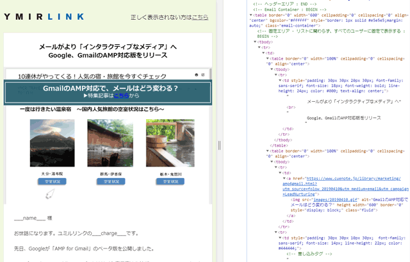Collapse tbody node below the 固定エリア comment
Image resolution: width=410 pixels, height=262 pixels.
tap(255, 42)
